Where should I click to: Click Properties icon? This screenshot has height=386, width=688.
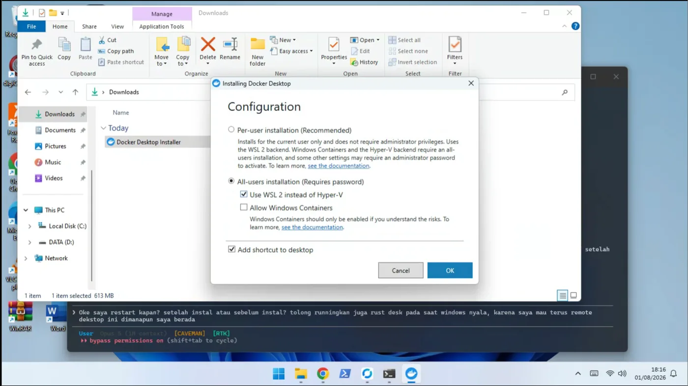coord(334,45)
